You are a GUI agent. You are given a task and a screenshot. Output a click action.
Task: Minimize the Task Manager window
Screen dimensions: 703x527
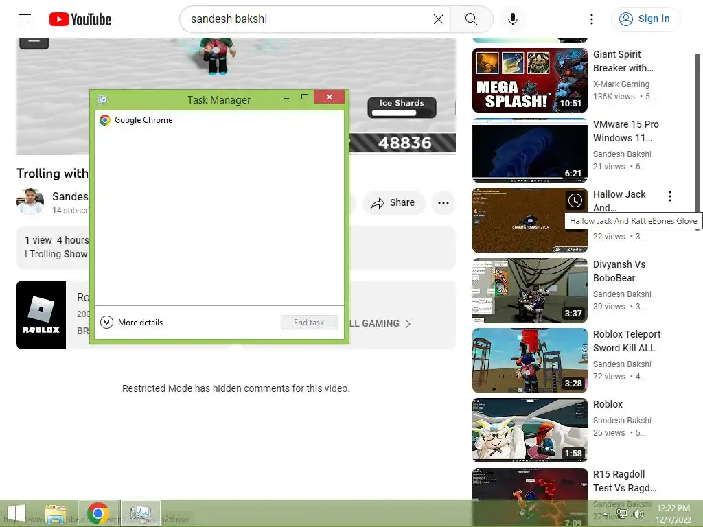[x=286, y=98]
